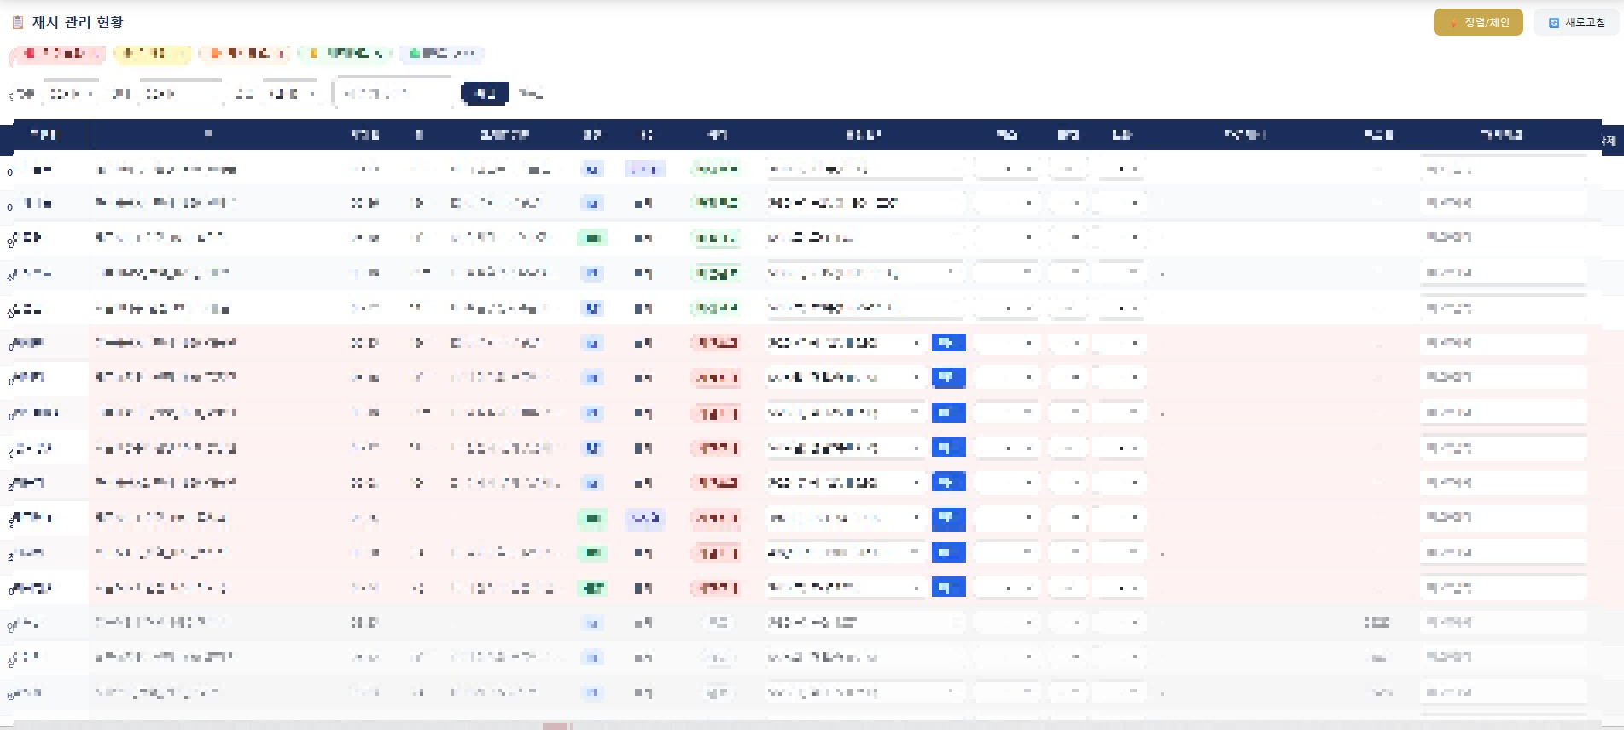Select the yellow status filter chip
Image resolution: width=1624 pixels, height=730 pixels.
[x=153, y=54]
